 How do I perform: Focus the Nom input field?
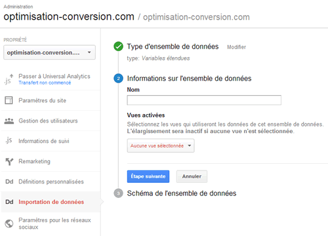204,100
